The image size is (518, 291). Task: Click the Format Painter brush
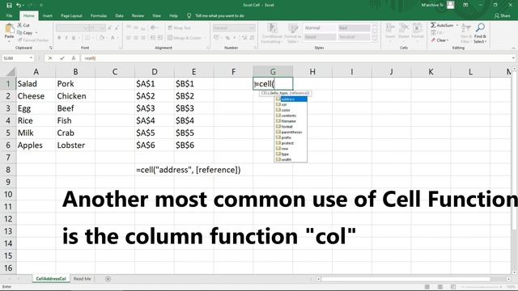click(x=19, y=40)
